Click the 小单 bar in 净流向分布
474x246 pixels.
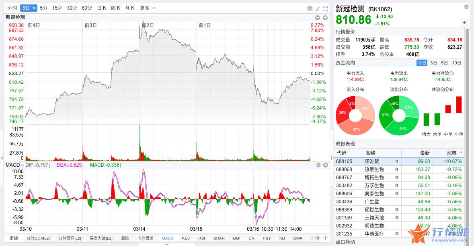(x=459, y=105)
